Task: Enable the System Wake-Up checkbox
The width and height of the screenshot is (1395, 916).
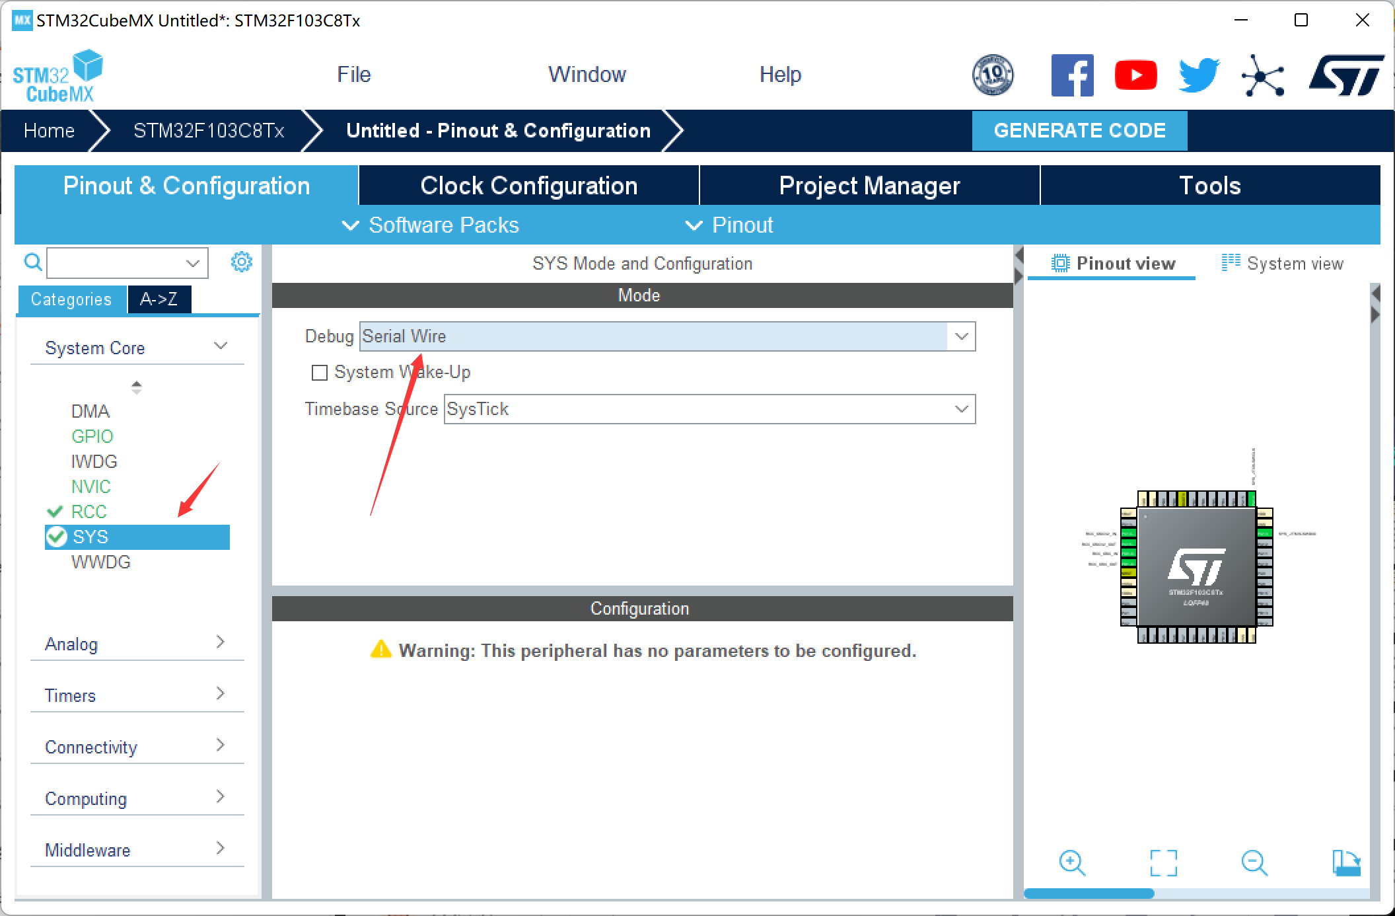Action: click(320, 373)
